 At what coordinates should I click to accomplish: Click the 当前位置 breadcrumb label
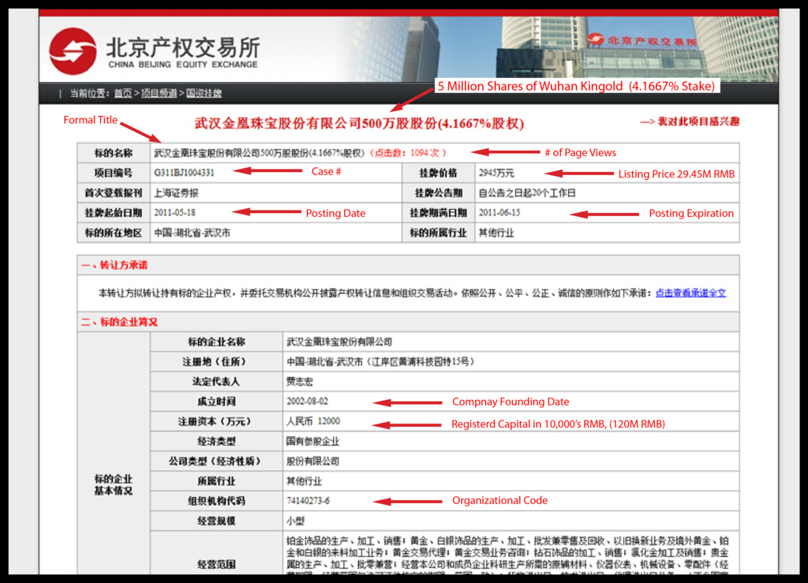pyautogui.click(x=90, y=93)
